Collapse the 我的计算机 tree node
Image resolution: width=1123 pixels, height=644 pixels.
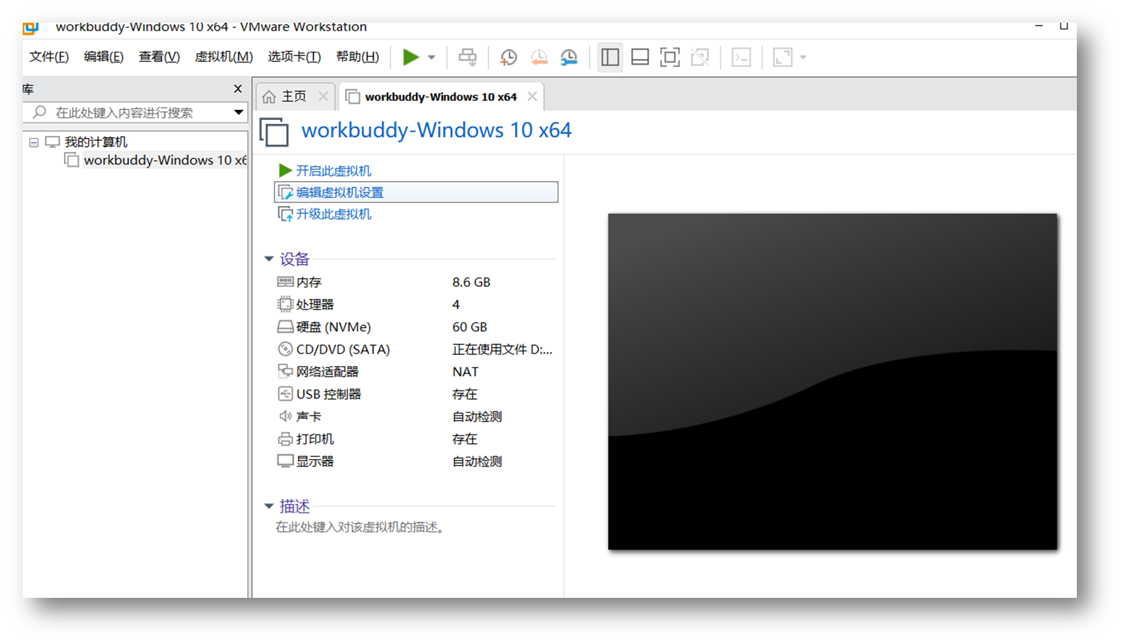33,142
